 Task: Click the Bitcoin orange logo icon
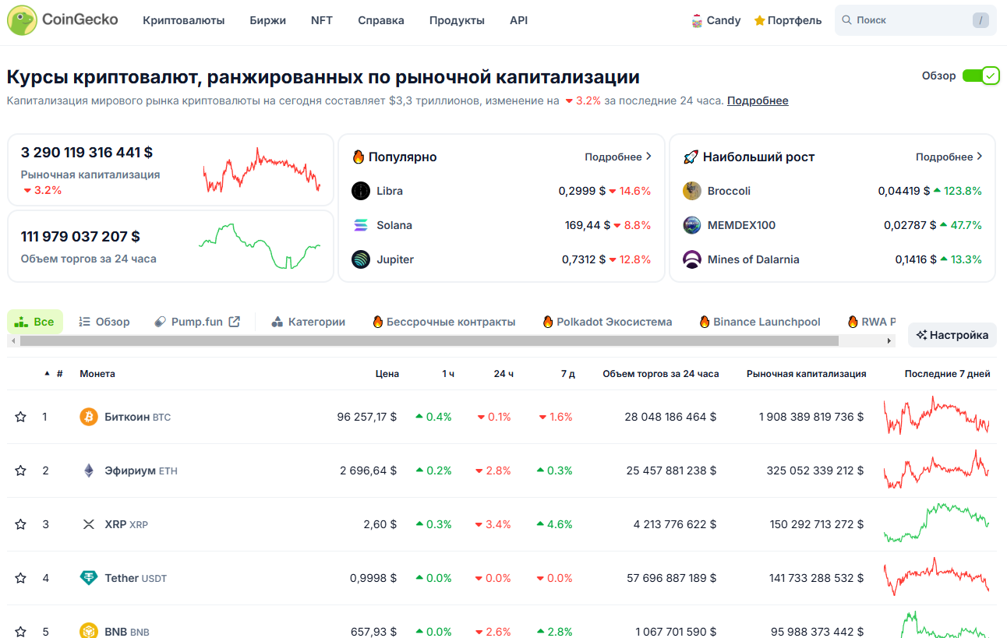tap(89, 417)
